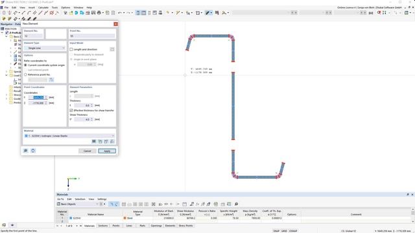Switch to the Points table tab
Image resolution: width=415 pixels, height=233 pixels.
[x=116, y=226]
